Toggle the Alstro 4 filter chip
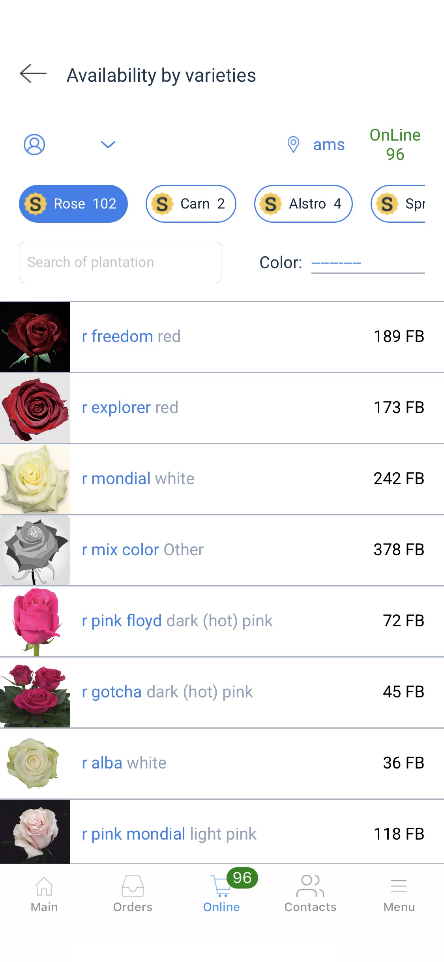Image resolution: width=444 pixels, height=962 pixels. [x=303, y=204]
